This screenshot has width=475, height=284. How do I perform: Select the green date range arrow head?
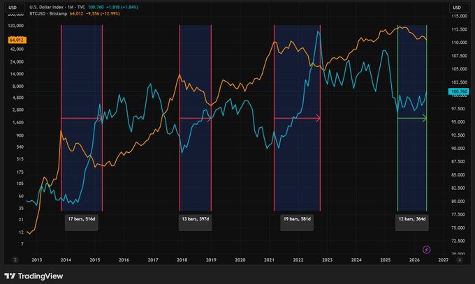425,118
